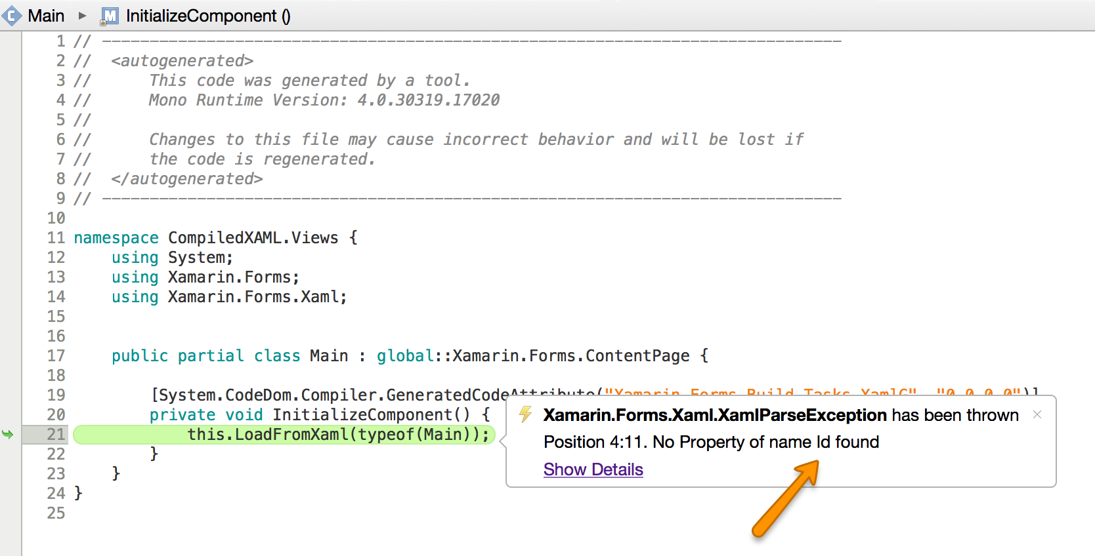Click 'private void InitializeComponent()' declaration
The image size is (1095, 556).
tap(310, 414)
